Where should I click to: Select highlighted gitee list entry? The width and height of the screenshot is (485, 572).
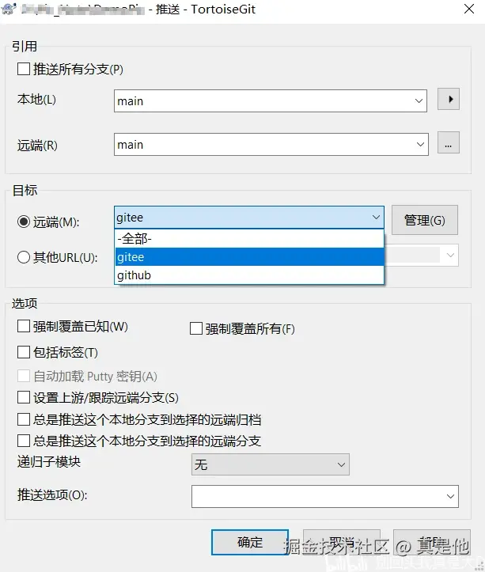click(x=249, y=257)
